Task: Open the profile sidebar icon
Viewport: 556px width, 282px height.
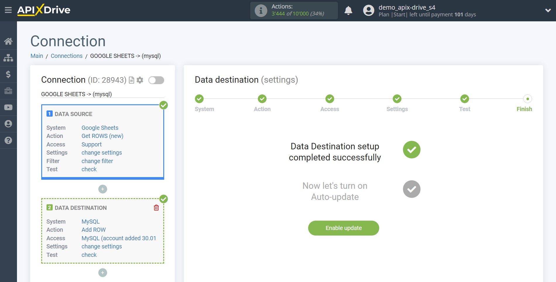Action: [8, 124]
